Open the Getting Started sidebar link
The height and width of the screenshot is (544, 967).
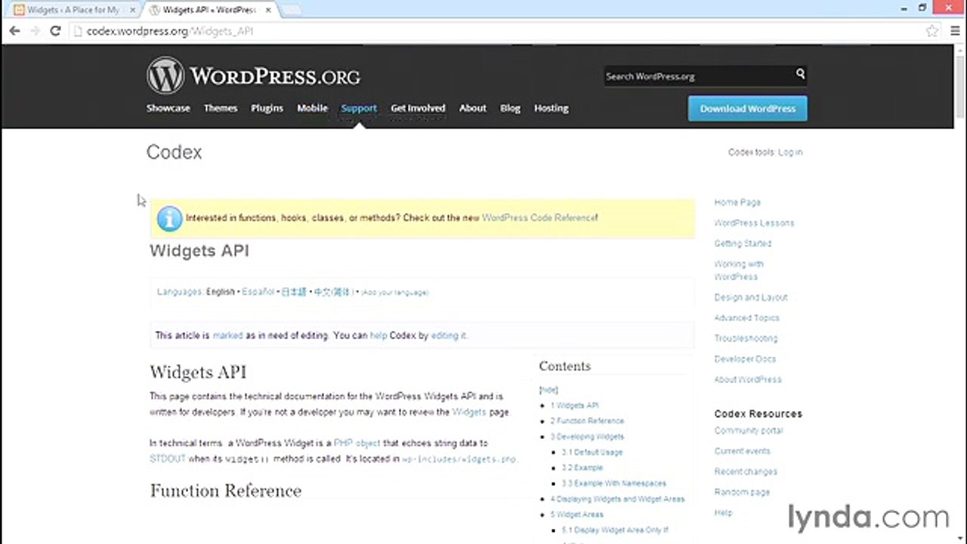tap(743, 243)
